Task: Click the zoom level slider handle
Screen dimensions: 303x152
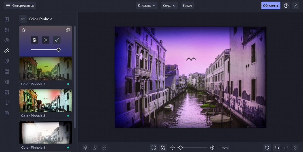Action: pyautogui.click(x=180, y=148)
